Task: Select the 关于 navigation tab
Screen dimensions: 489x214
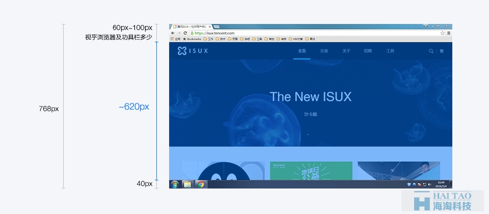Action: [x=346, y=51]
